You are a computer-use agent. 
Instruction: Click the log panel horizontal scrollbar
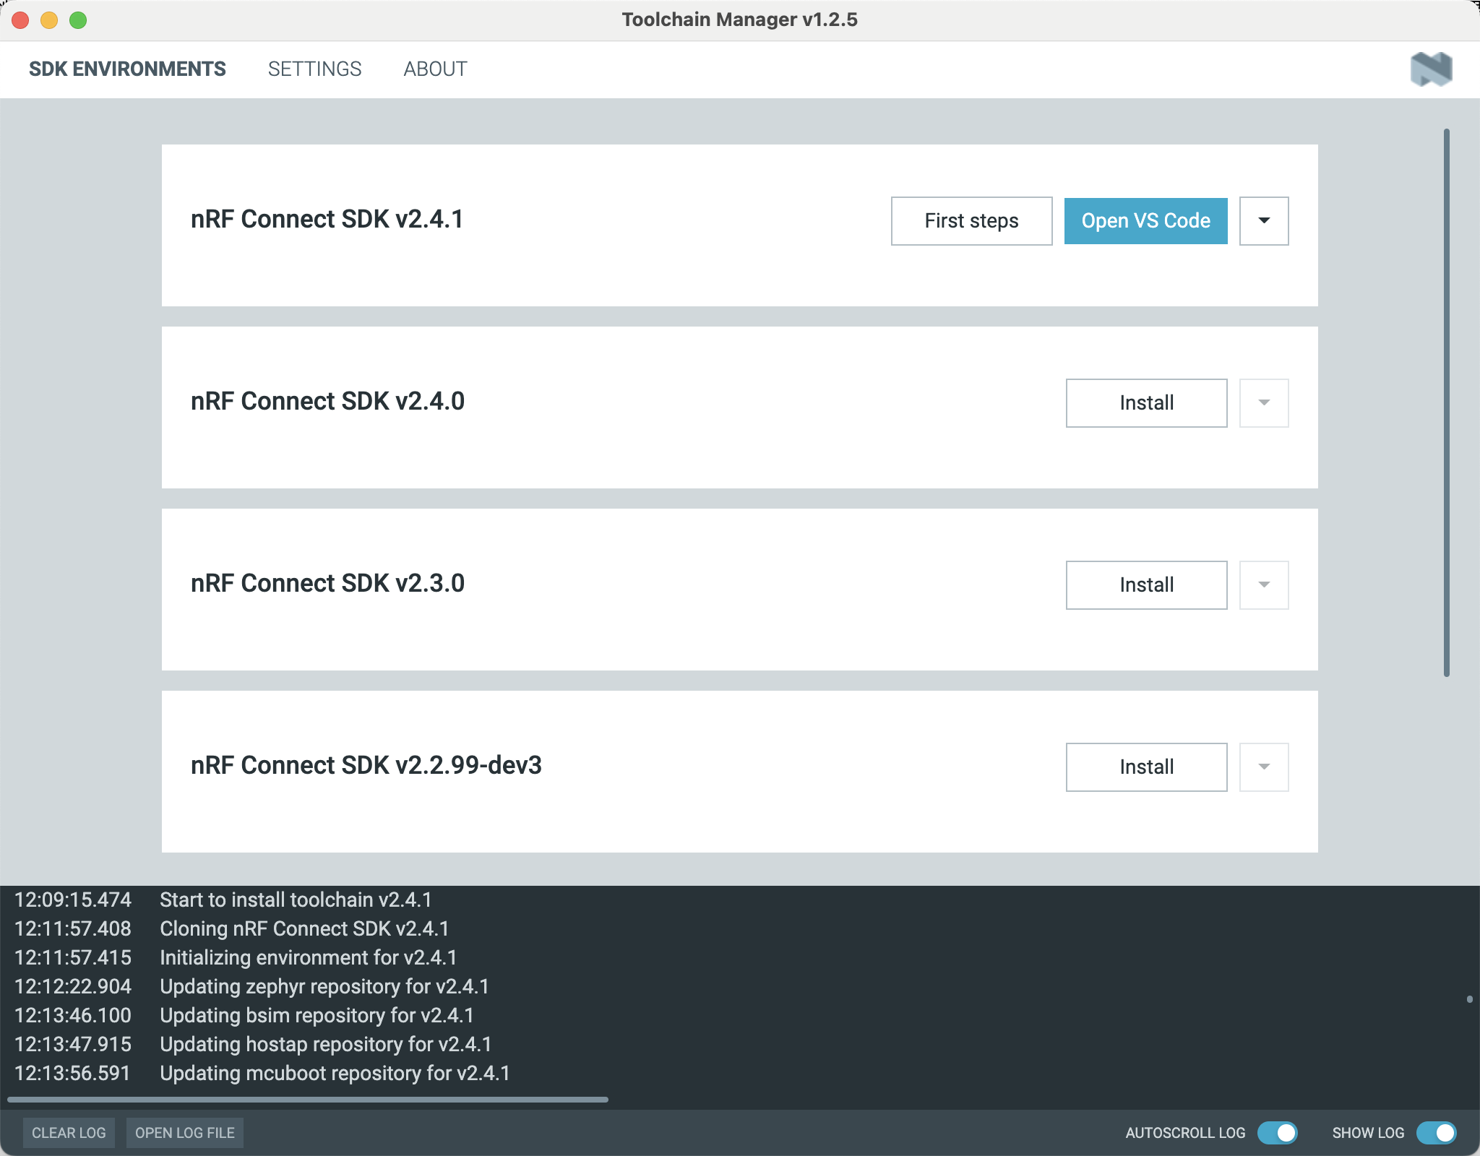[x=308, y=1100]
